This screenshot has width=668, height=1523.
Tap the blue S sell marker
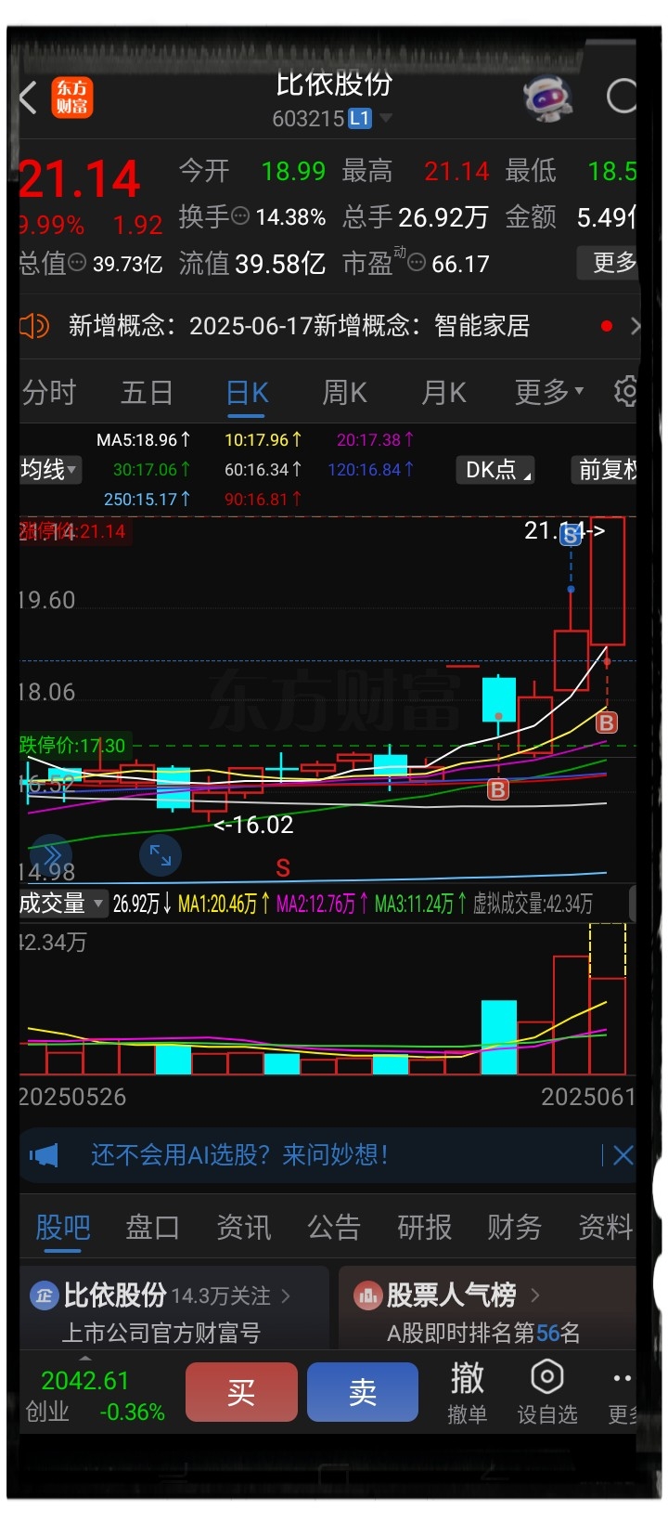572,534
